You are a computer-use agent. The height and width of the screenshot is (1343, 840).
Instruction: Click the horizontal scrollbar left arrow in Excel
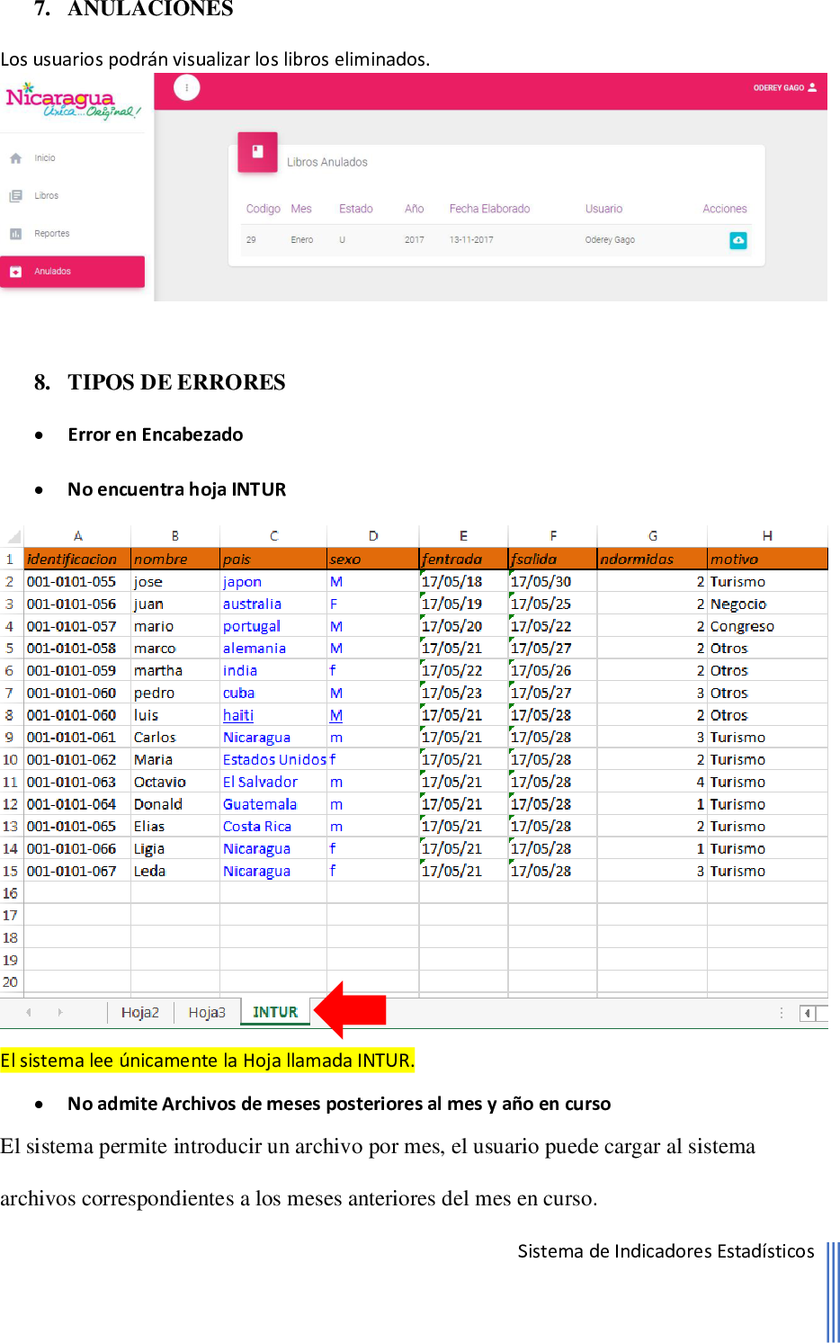click(x=808, y=1014)
